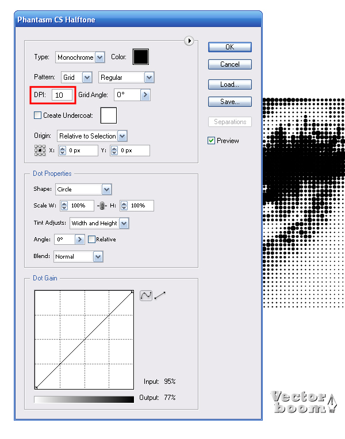Screen dimensions: 345x439
Task: Click the Save... button
Action: (x=230, y=102)
